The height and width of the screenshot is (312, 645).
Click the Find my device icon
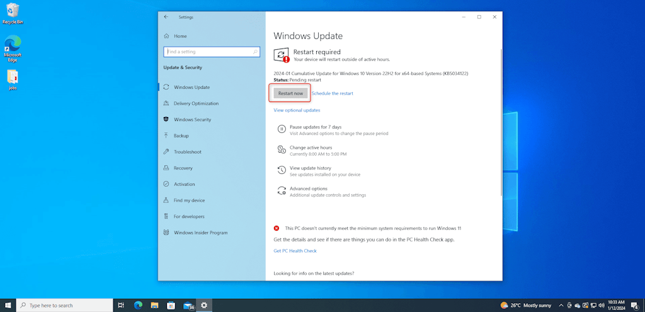tap(166, 200)
